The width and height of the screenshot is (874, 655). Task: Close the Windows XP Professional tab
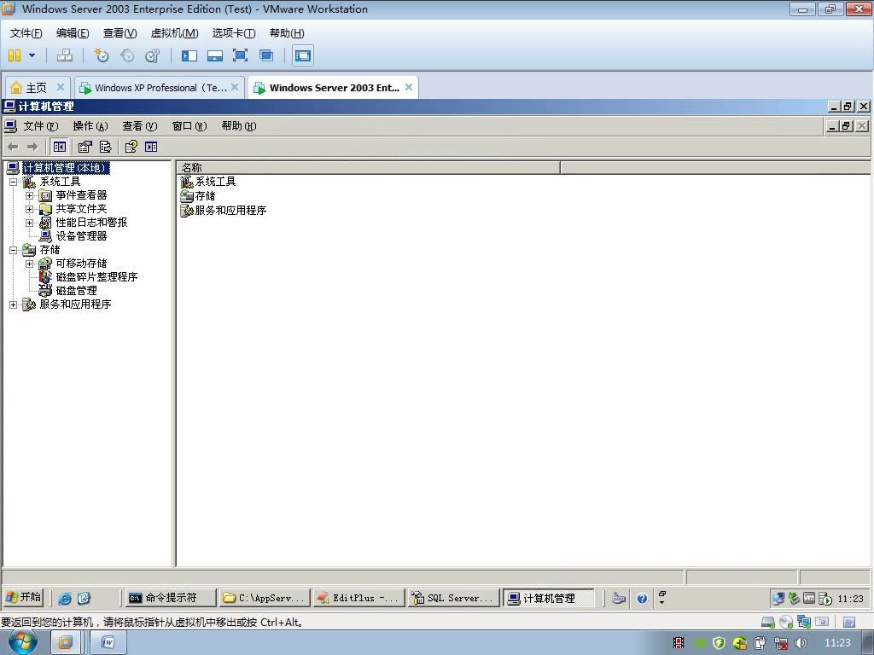[x=235, y=87]
